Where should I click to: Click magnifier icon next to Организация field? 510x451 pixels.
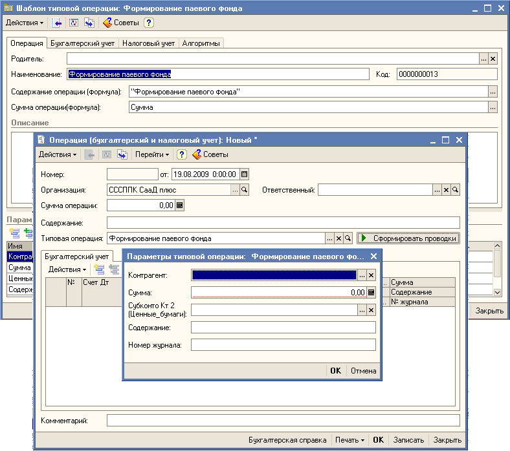coord(244,190)
